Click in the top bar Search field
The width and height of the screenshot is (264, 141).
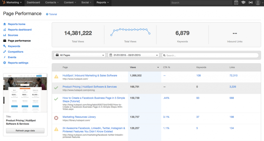[201, 3]
